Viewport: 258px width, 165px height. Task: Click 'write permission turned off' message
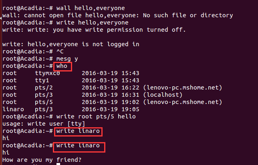coord(146,30)
